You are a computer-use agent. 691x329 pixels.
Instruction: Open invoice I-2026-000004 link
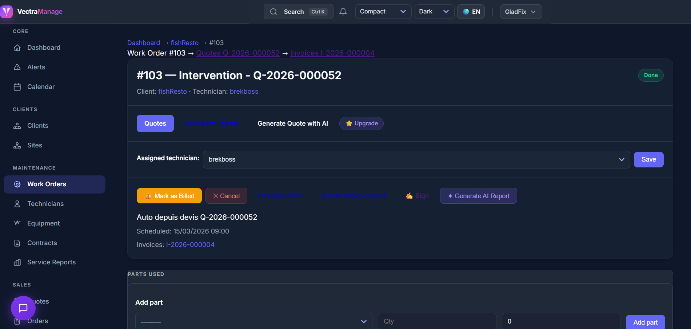pyautogui.click(x=190, y=245)
